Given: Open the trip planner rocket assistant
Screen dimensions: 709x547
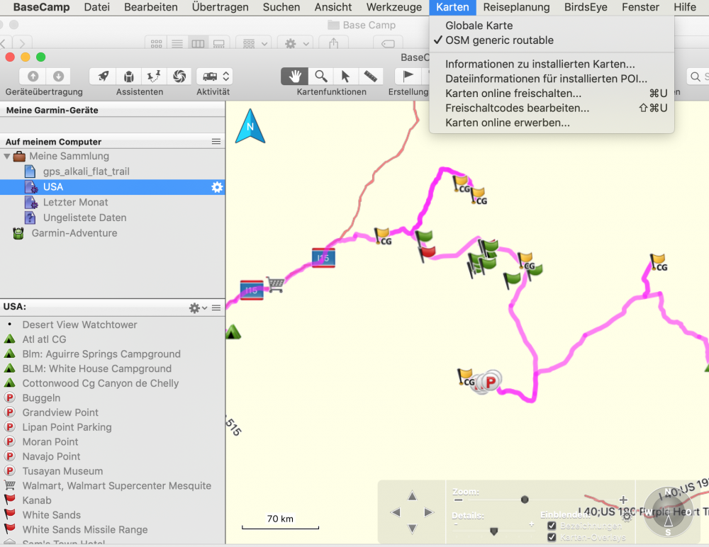Looking at the screenshot, I should [x=103, y=76].
